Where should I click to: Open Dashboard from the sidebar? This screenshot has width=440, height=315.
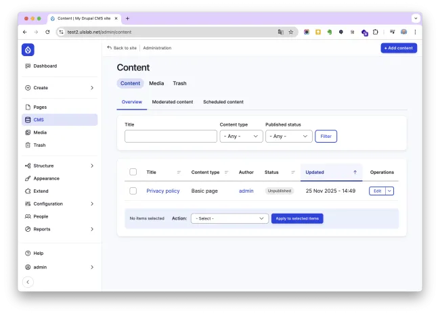click(45, 66)
